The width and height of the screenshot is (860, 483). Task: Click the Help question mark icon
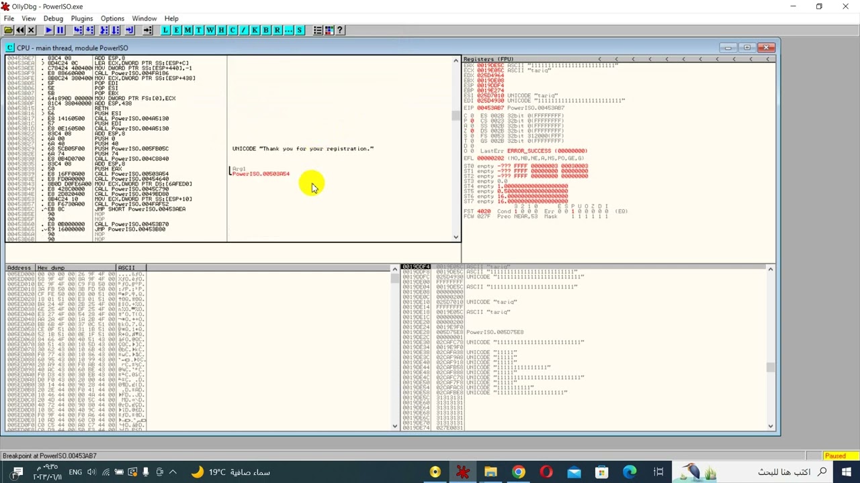[x=339, y=30]
